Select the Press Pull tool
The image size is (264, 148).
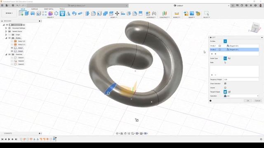pos(87,14)
